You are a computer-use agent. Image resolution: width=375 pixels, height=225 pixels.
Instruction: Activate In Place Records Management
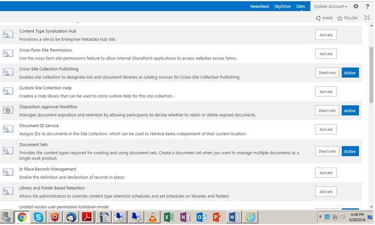(326, 173)
